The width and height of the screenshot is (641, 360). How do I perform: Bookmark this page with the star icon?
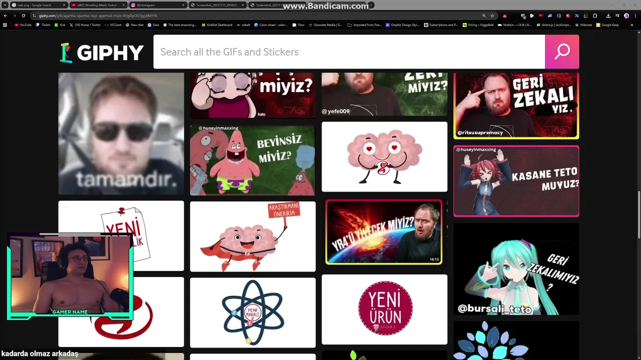492,15
